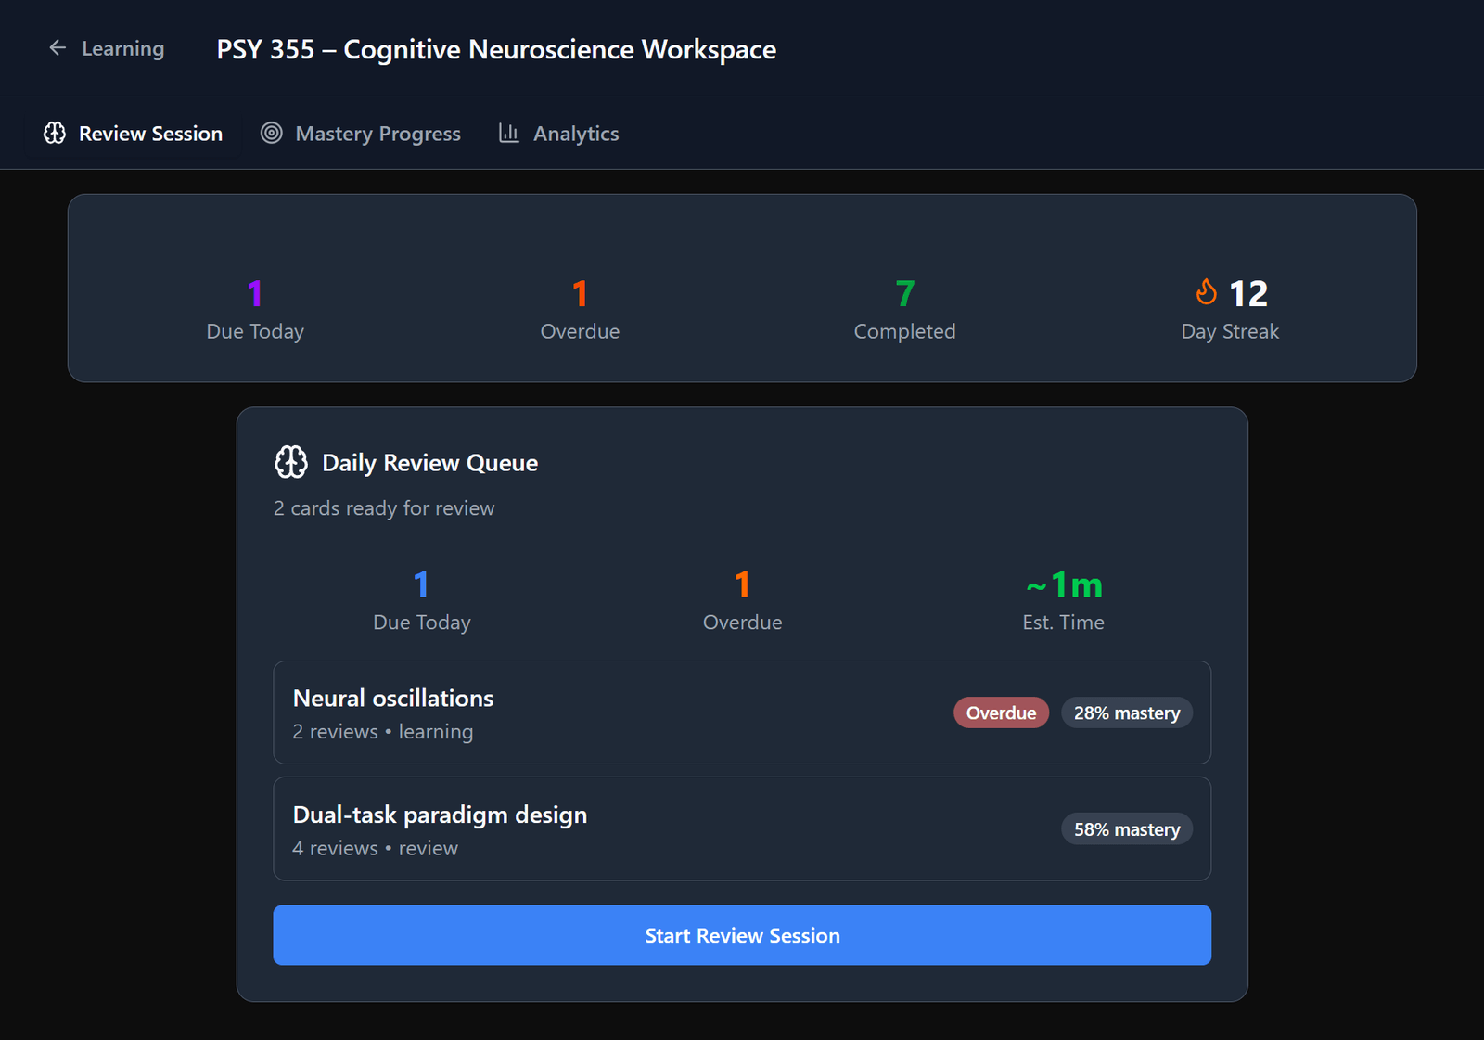Click the Completed label
Screen dimensions: 1484x1040
coord(905,331)
